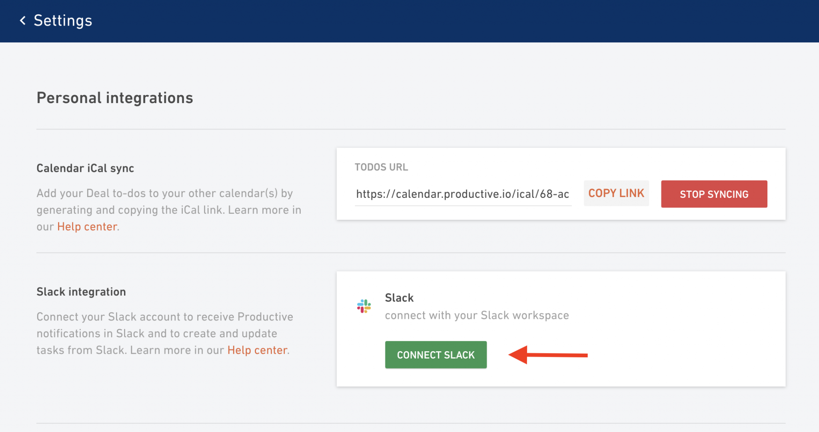Click the Calendar iCal sync heading
This screenshot has height=432, width=819.
[85, 168]
